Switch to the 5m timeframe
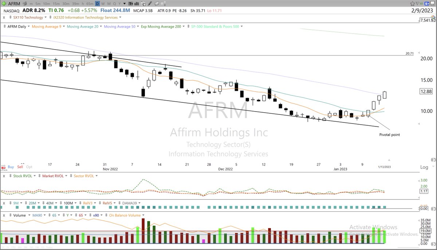The width and height of the screenshot is (437, 250). pos(38,4)
